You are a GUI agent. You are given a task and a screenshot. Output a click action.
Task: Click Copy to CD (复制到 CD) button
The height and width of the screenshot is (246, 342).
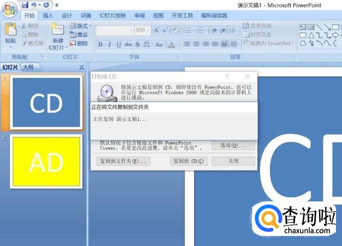click(189, 161)
